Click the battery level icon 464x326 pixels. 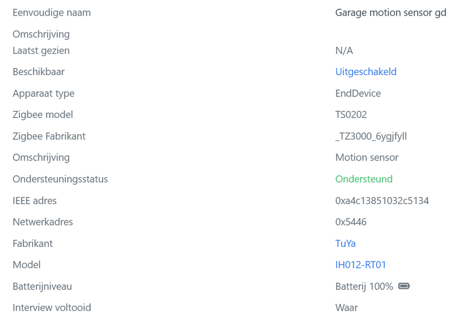[x=404, y=286]
